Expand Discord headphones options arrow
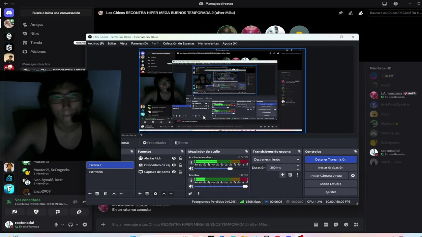Viewport: 422px width, 237px height. [x=77, y=225]
